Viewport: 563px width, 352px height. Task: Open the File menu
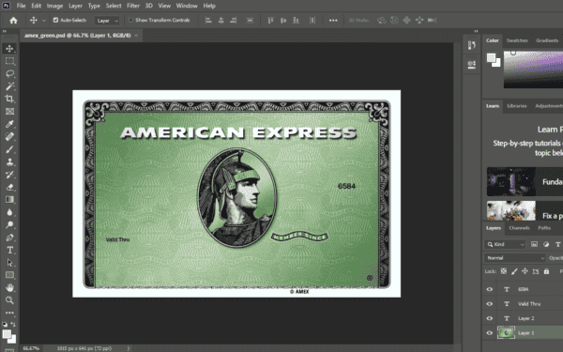click(x=22, y=6)
